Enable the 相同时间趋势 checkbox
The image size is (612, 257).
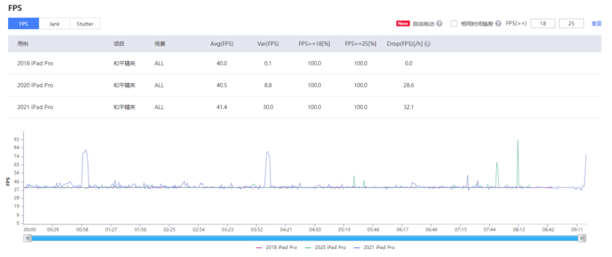pos(454,23)
